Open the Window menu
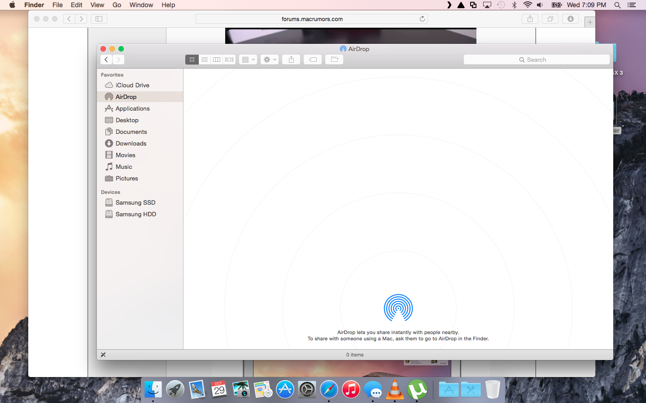646x403 pixels. point(141,5)
